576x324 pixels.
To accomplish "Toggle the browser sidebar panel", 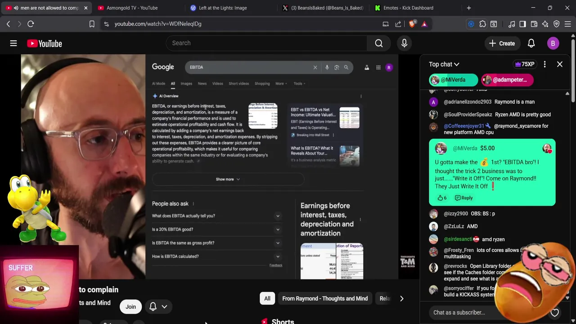I will [x=522, y=24].
